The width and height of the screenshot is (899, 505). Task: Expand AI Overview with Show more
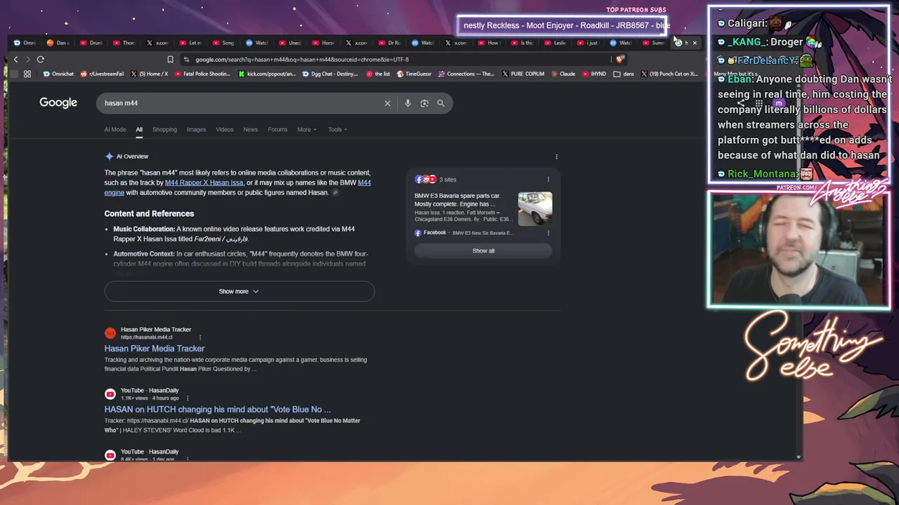(x=239, y=292)
